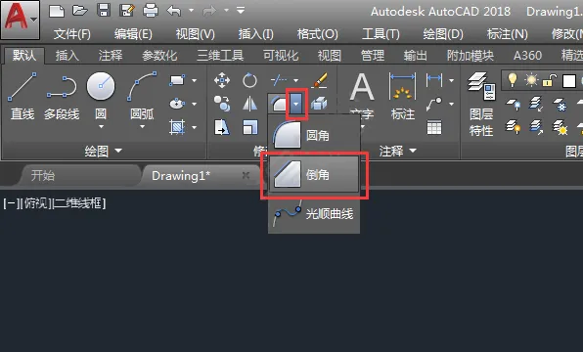Image resolution: width=583 pixels, height=352 pixels.
Task: Switch to the 参数化 ribbon tab
Action: (159, 56)
